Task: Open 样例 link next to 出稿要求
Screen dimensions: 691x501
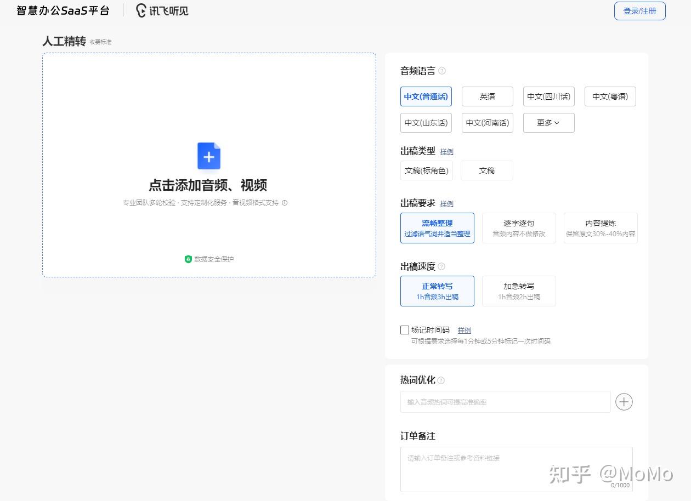Action: [447, 204]
